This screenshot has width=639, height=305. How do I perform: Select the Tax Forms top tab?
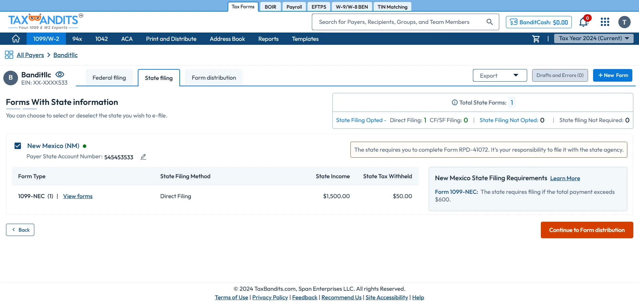coord(243,7)
